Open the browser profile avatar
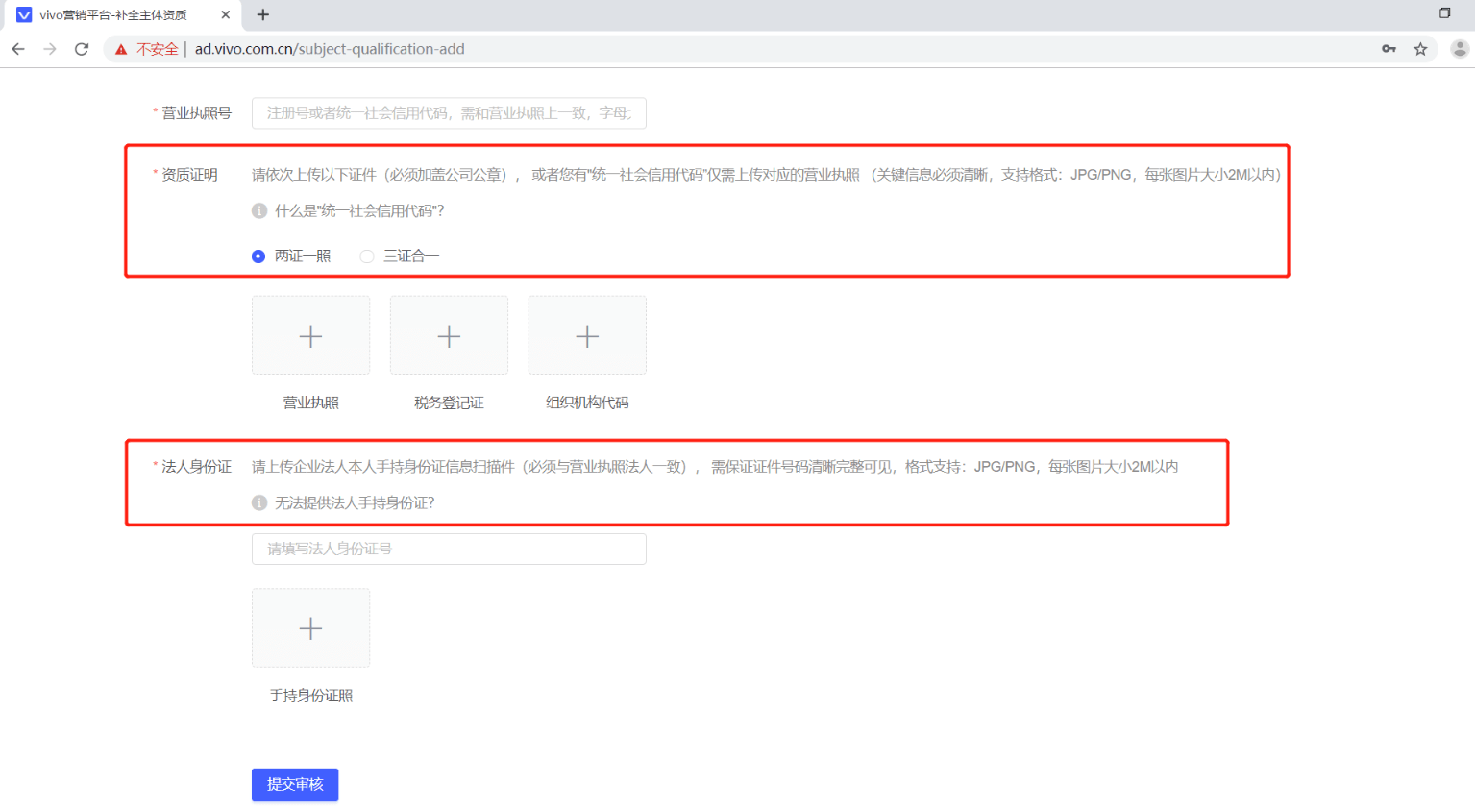 [1459, 48]
